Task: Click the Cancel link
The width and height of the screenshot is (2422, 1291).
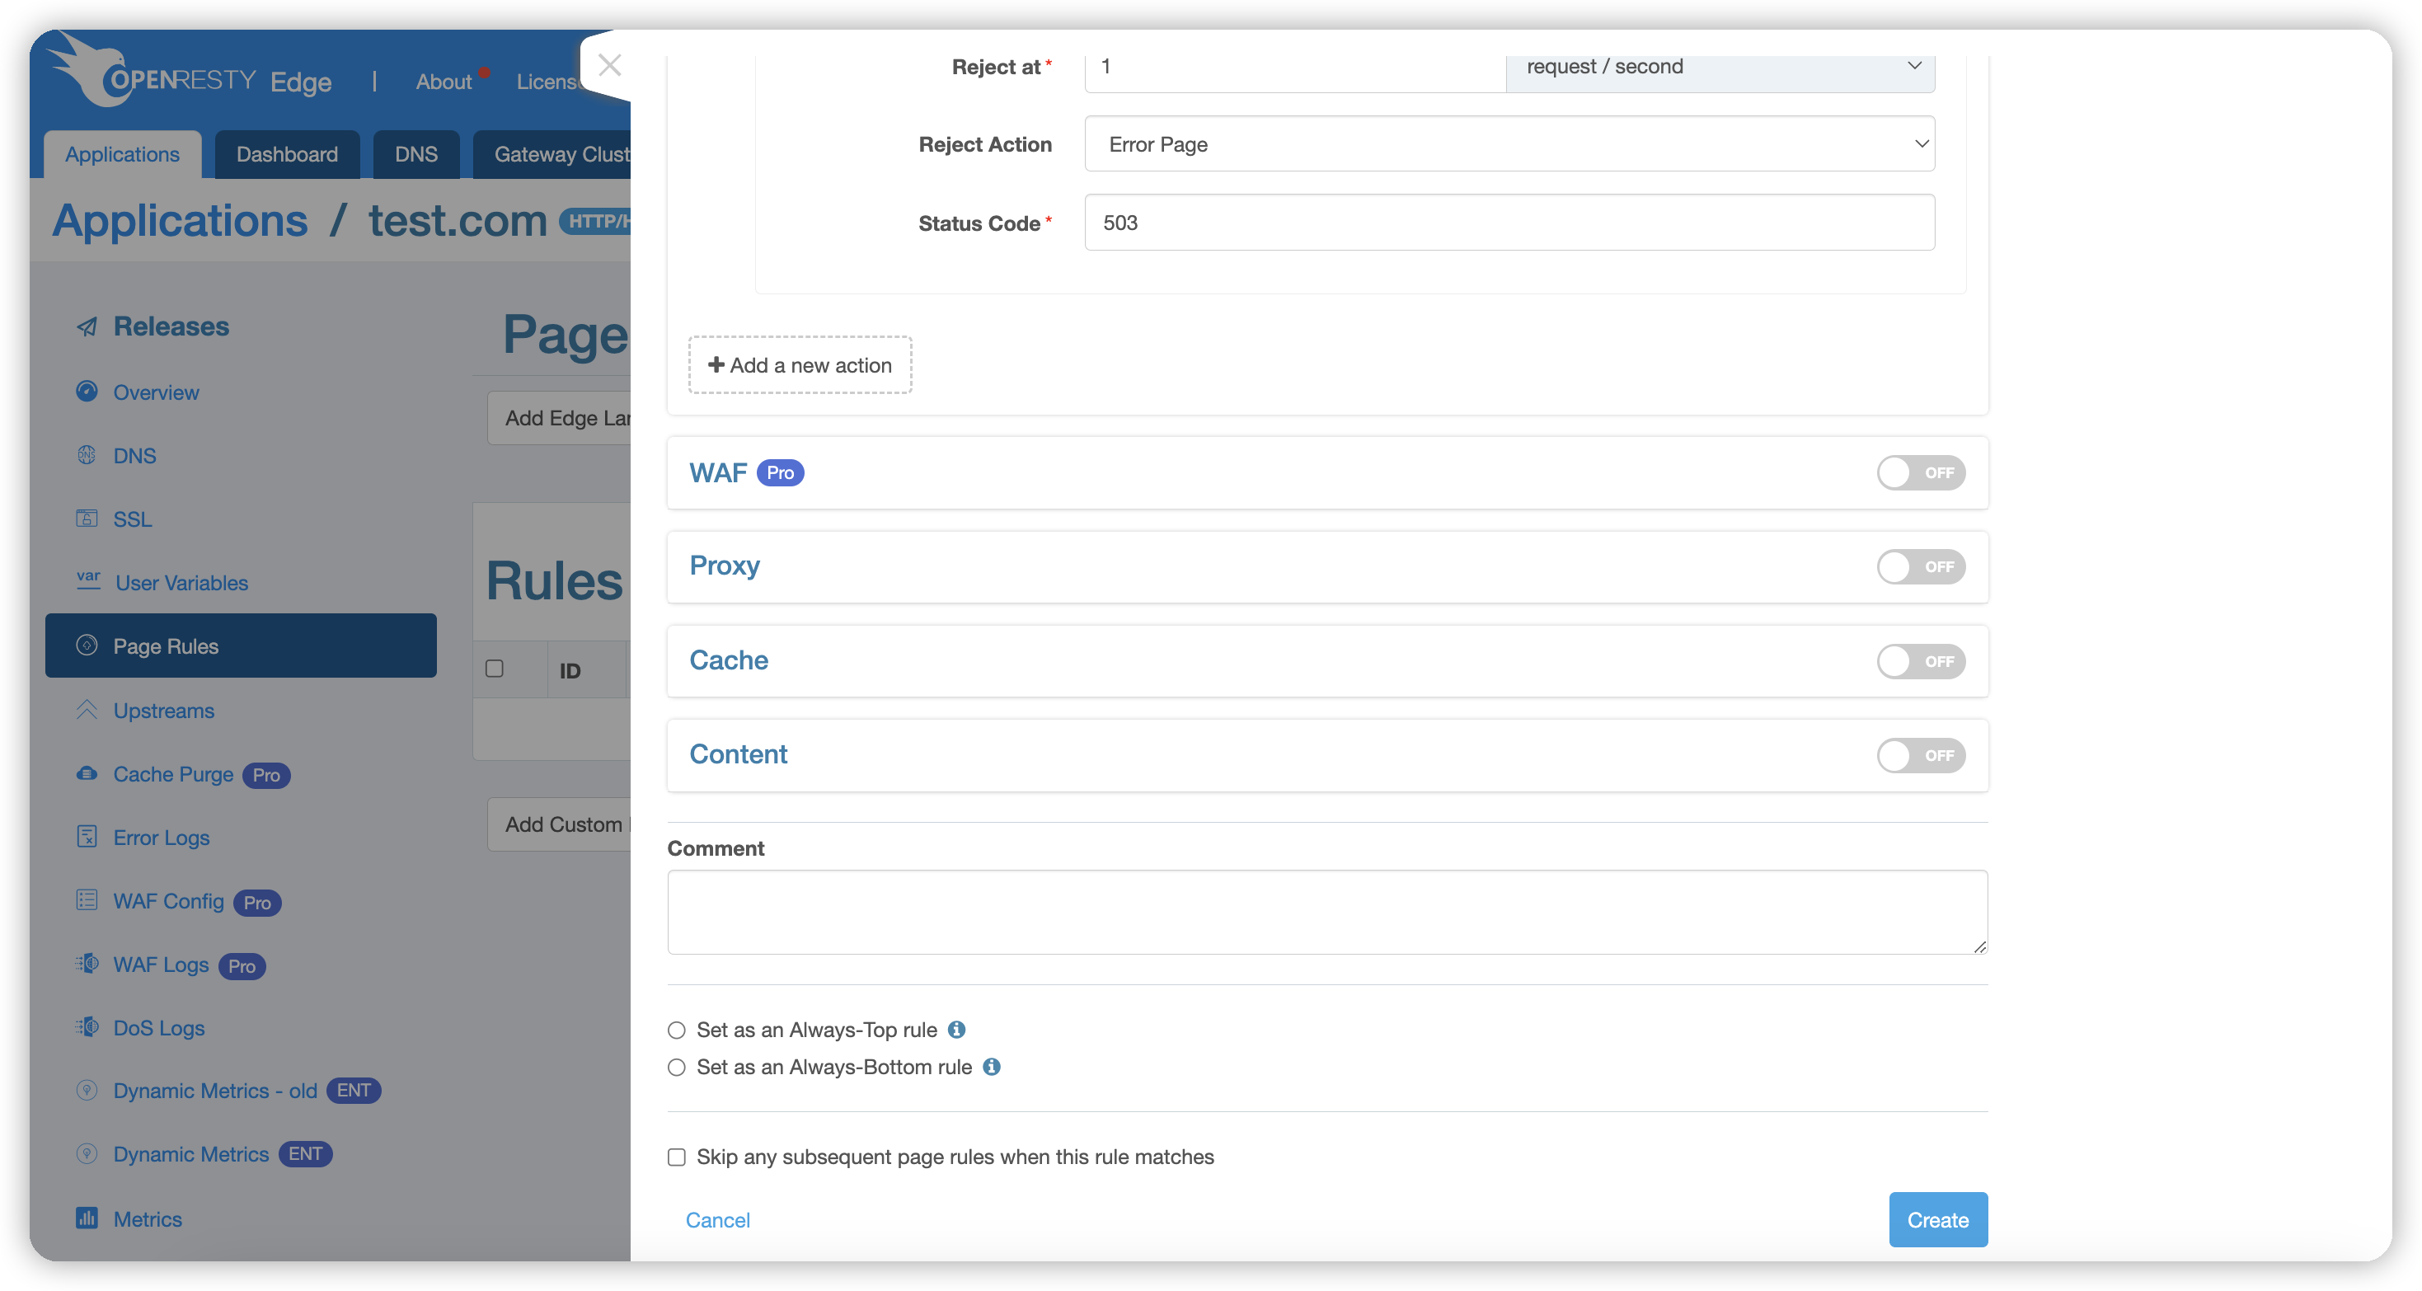Action: [717, 1219]
